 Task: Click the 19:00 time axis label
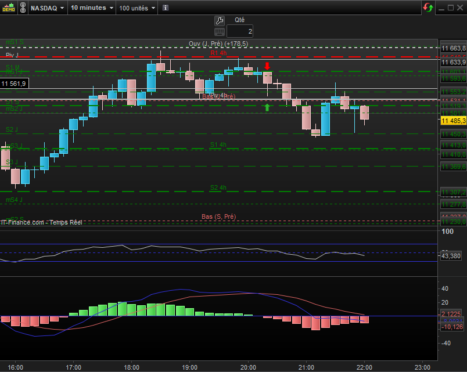coord(190,367)
